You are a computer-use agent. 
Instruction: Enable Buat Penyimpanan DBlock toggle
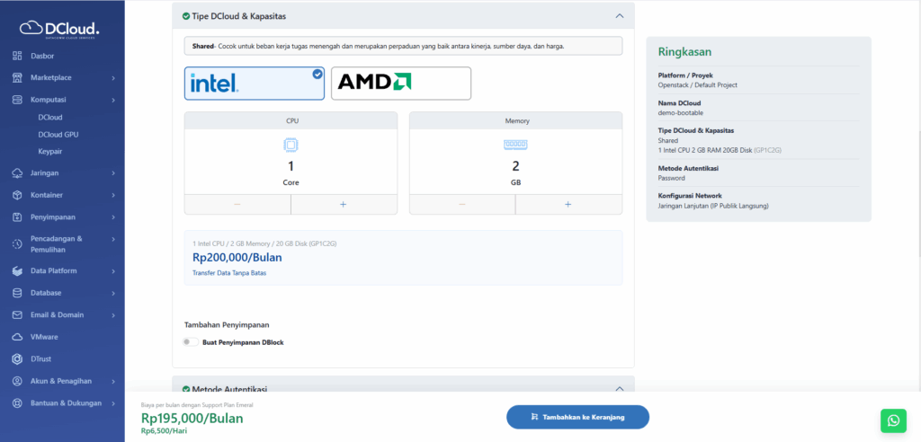pos(191,342)
